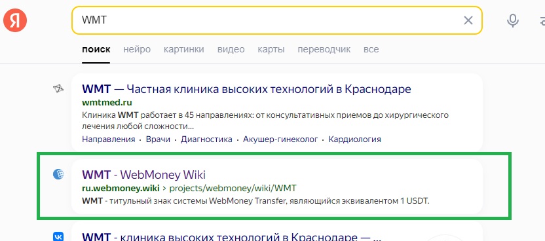Click the wmtmed.ru site favicon

coord(58,89)
